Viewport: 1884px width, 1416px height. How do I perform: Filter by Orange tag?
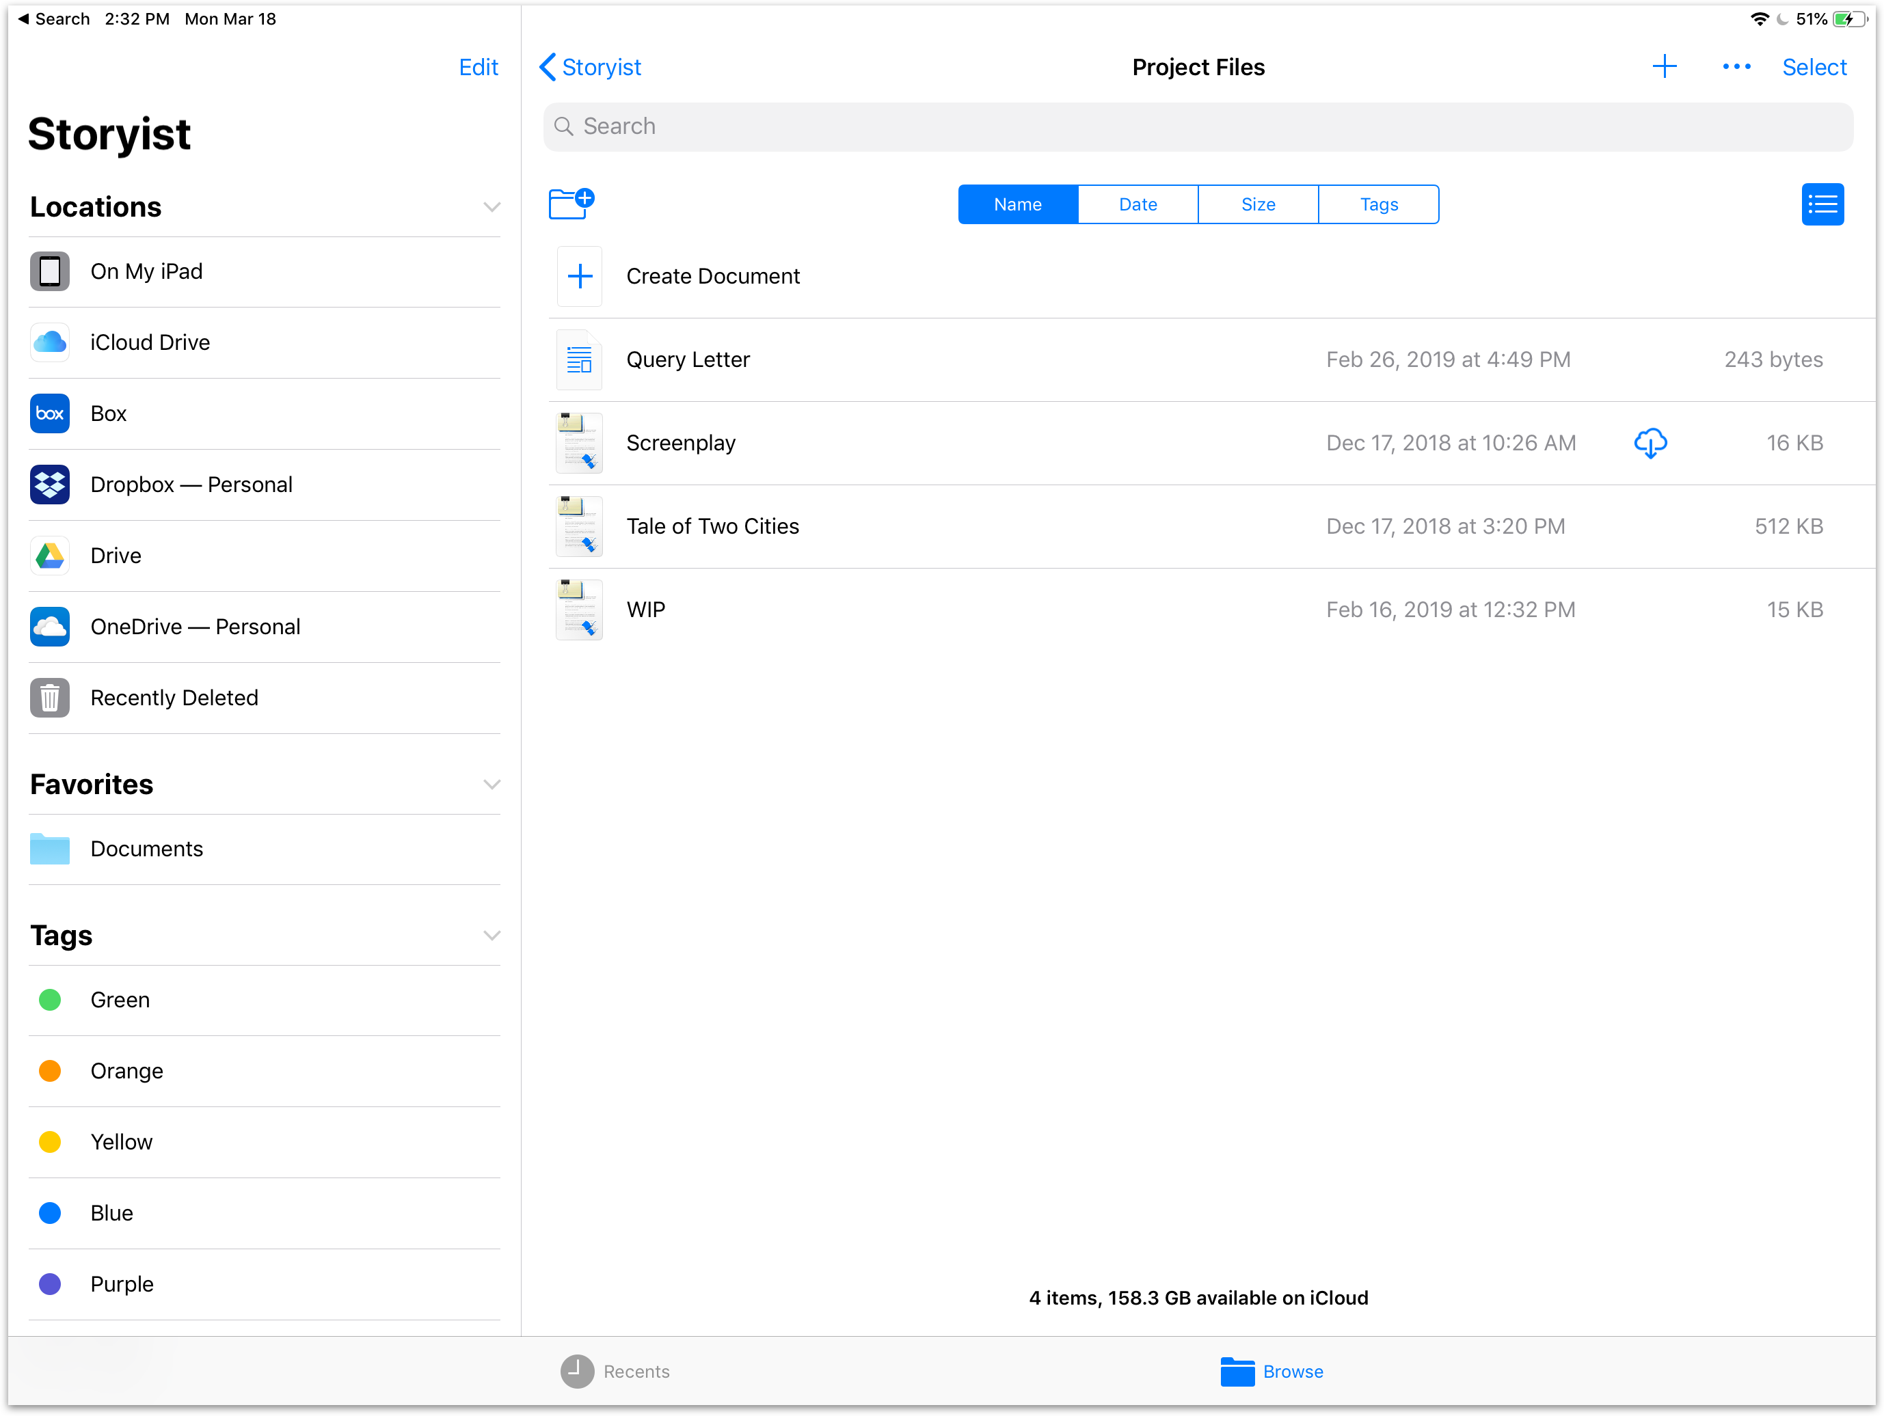(265, 1071)
